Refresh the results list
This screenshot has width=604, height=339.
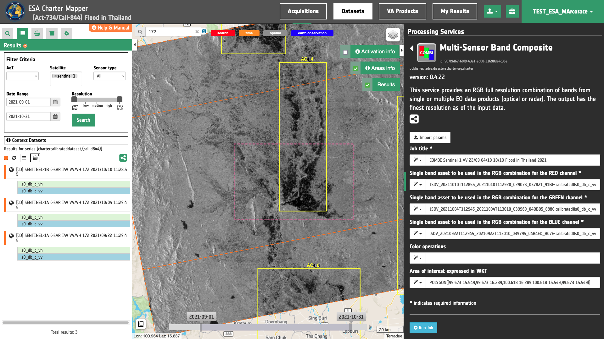click(x=14, y=158)
